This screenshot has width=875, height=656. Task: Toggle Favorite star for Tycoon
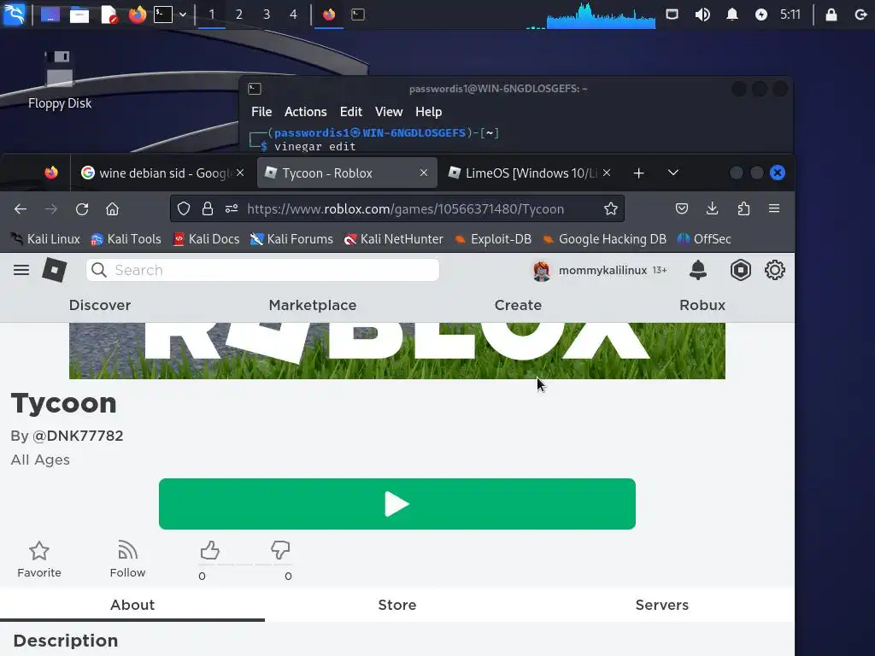[39, 559]
